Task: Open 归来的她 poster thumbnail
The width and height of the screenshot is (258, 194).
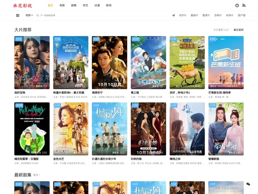Action: coord(148,129)
